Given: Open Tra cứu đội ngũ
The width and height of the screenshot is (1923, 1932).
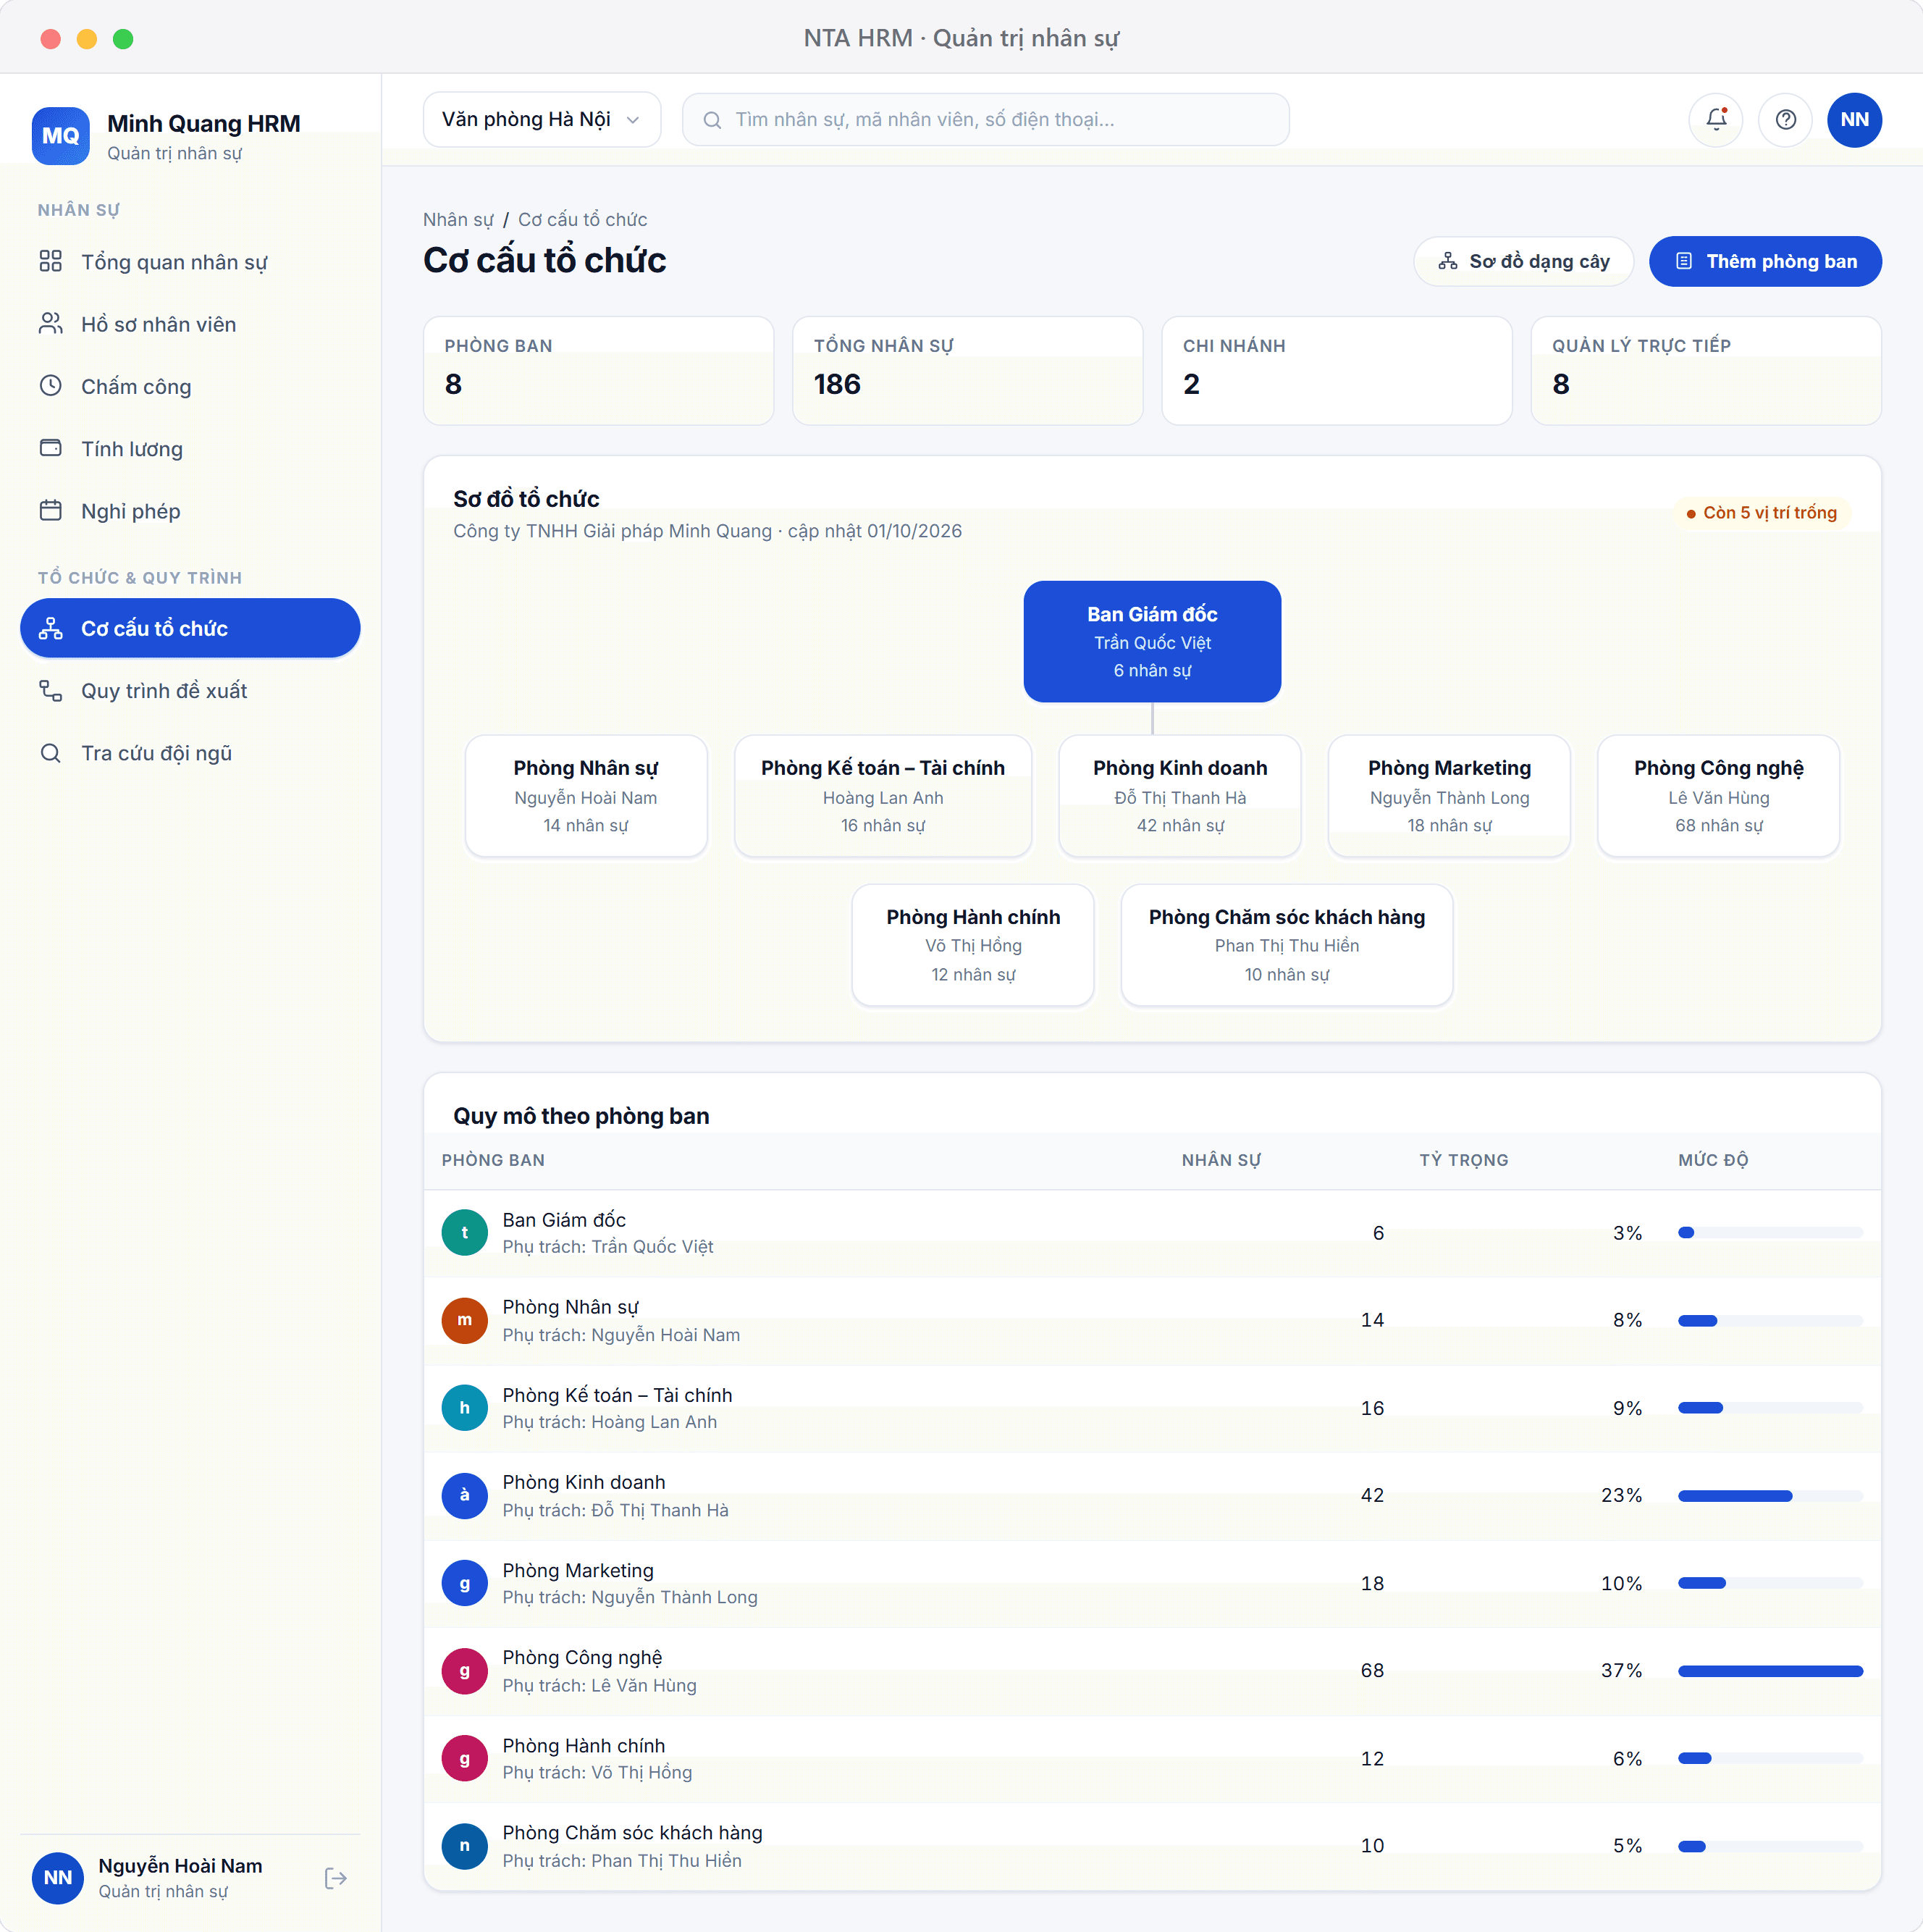Looking at the screenshot, I should click(190, 753).
